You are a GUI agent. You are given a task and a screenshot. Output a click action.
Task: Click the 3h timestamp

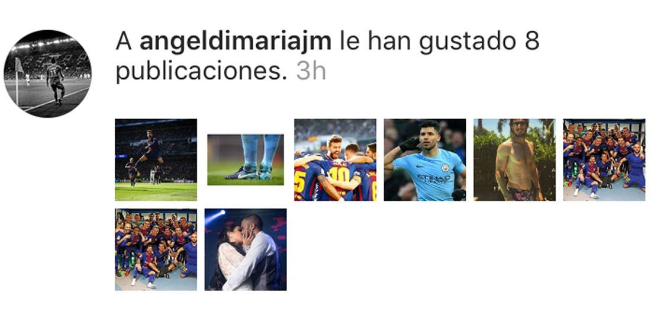tap(311, 72)
